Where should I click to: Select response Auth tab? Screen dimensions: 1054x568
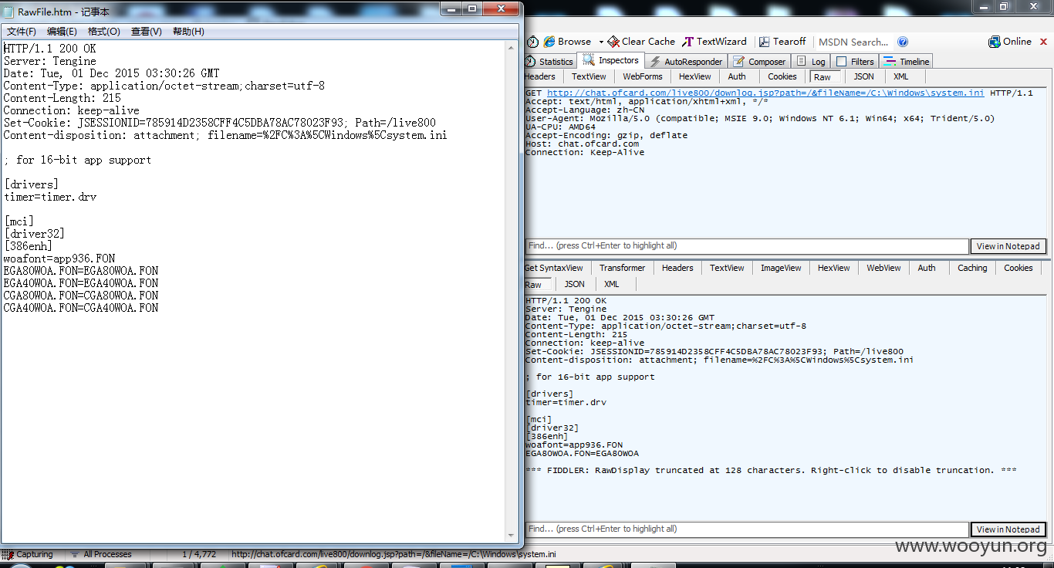click(927, 268)
